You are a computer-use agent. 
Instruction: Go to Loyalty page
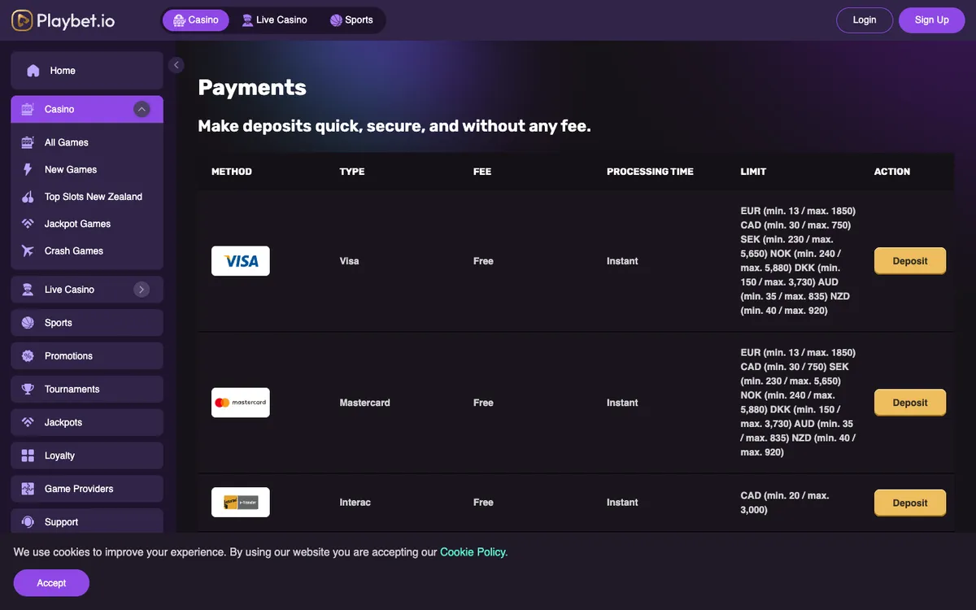click(x=87, y=455)
